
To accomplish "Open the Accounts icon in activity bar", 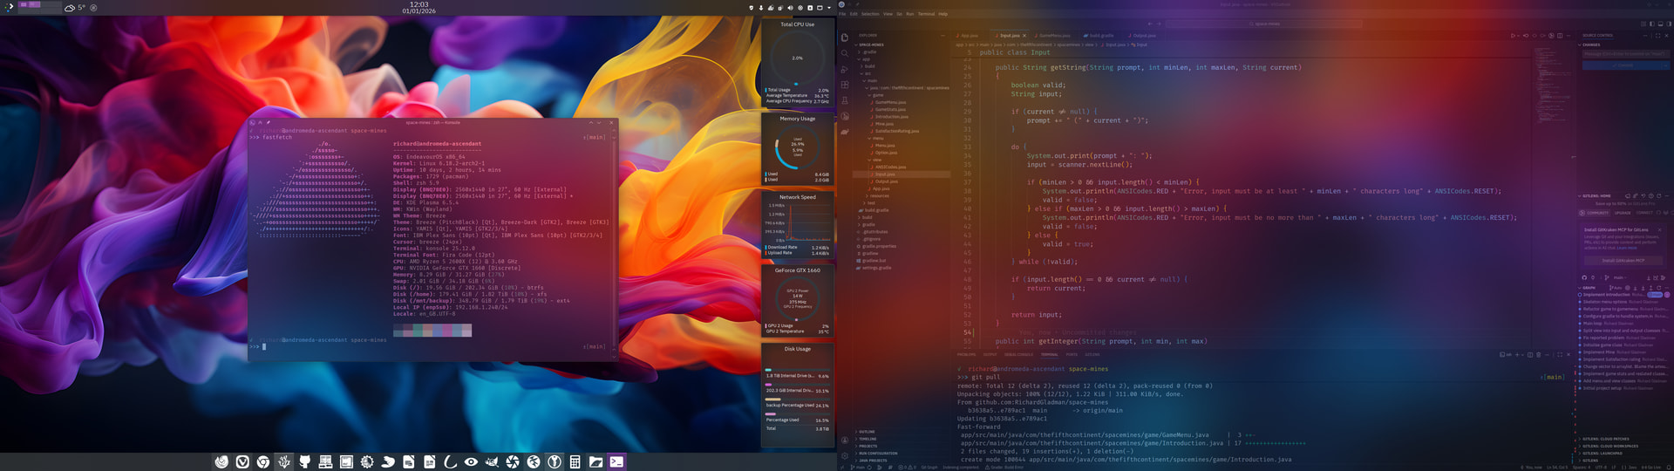I will click(844, 440).
